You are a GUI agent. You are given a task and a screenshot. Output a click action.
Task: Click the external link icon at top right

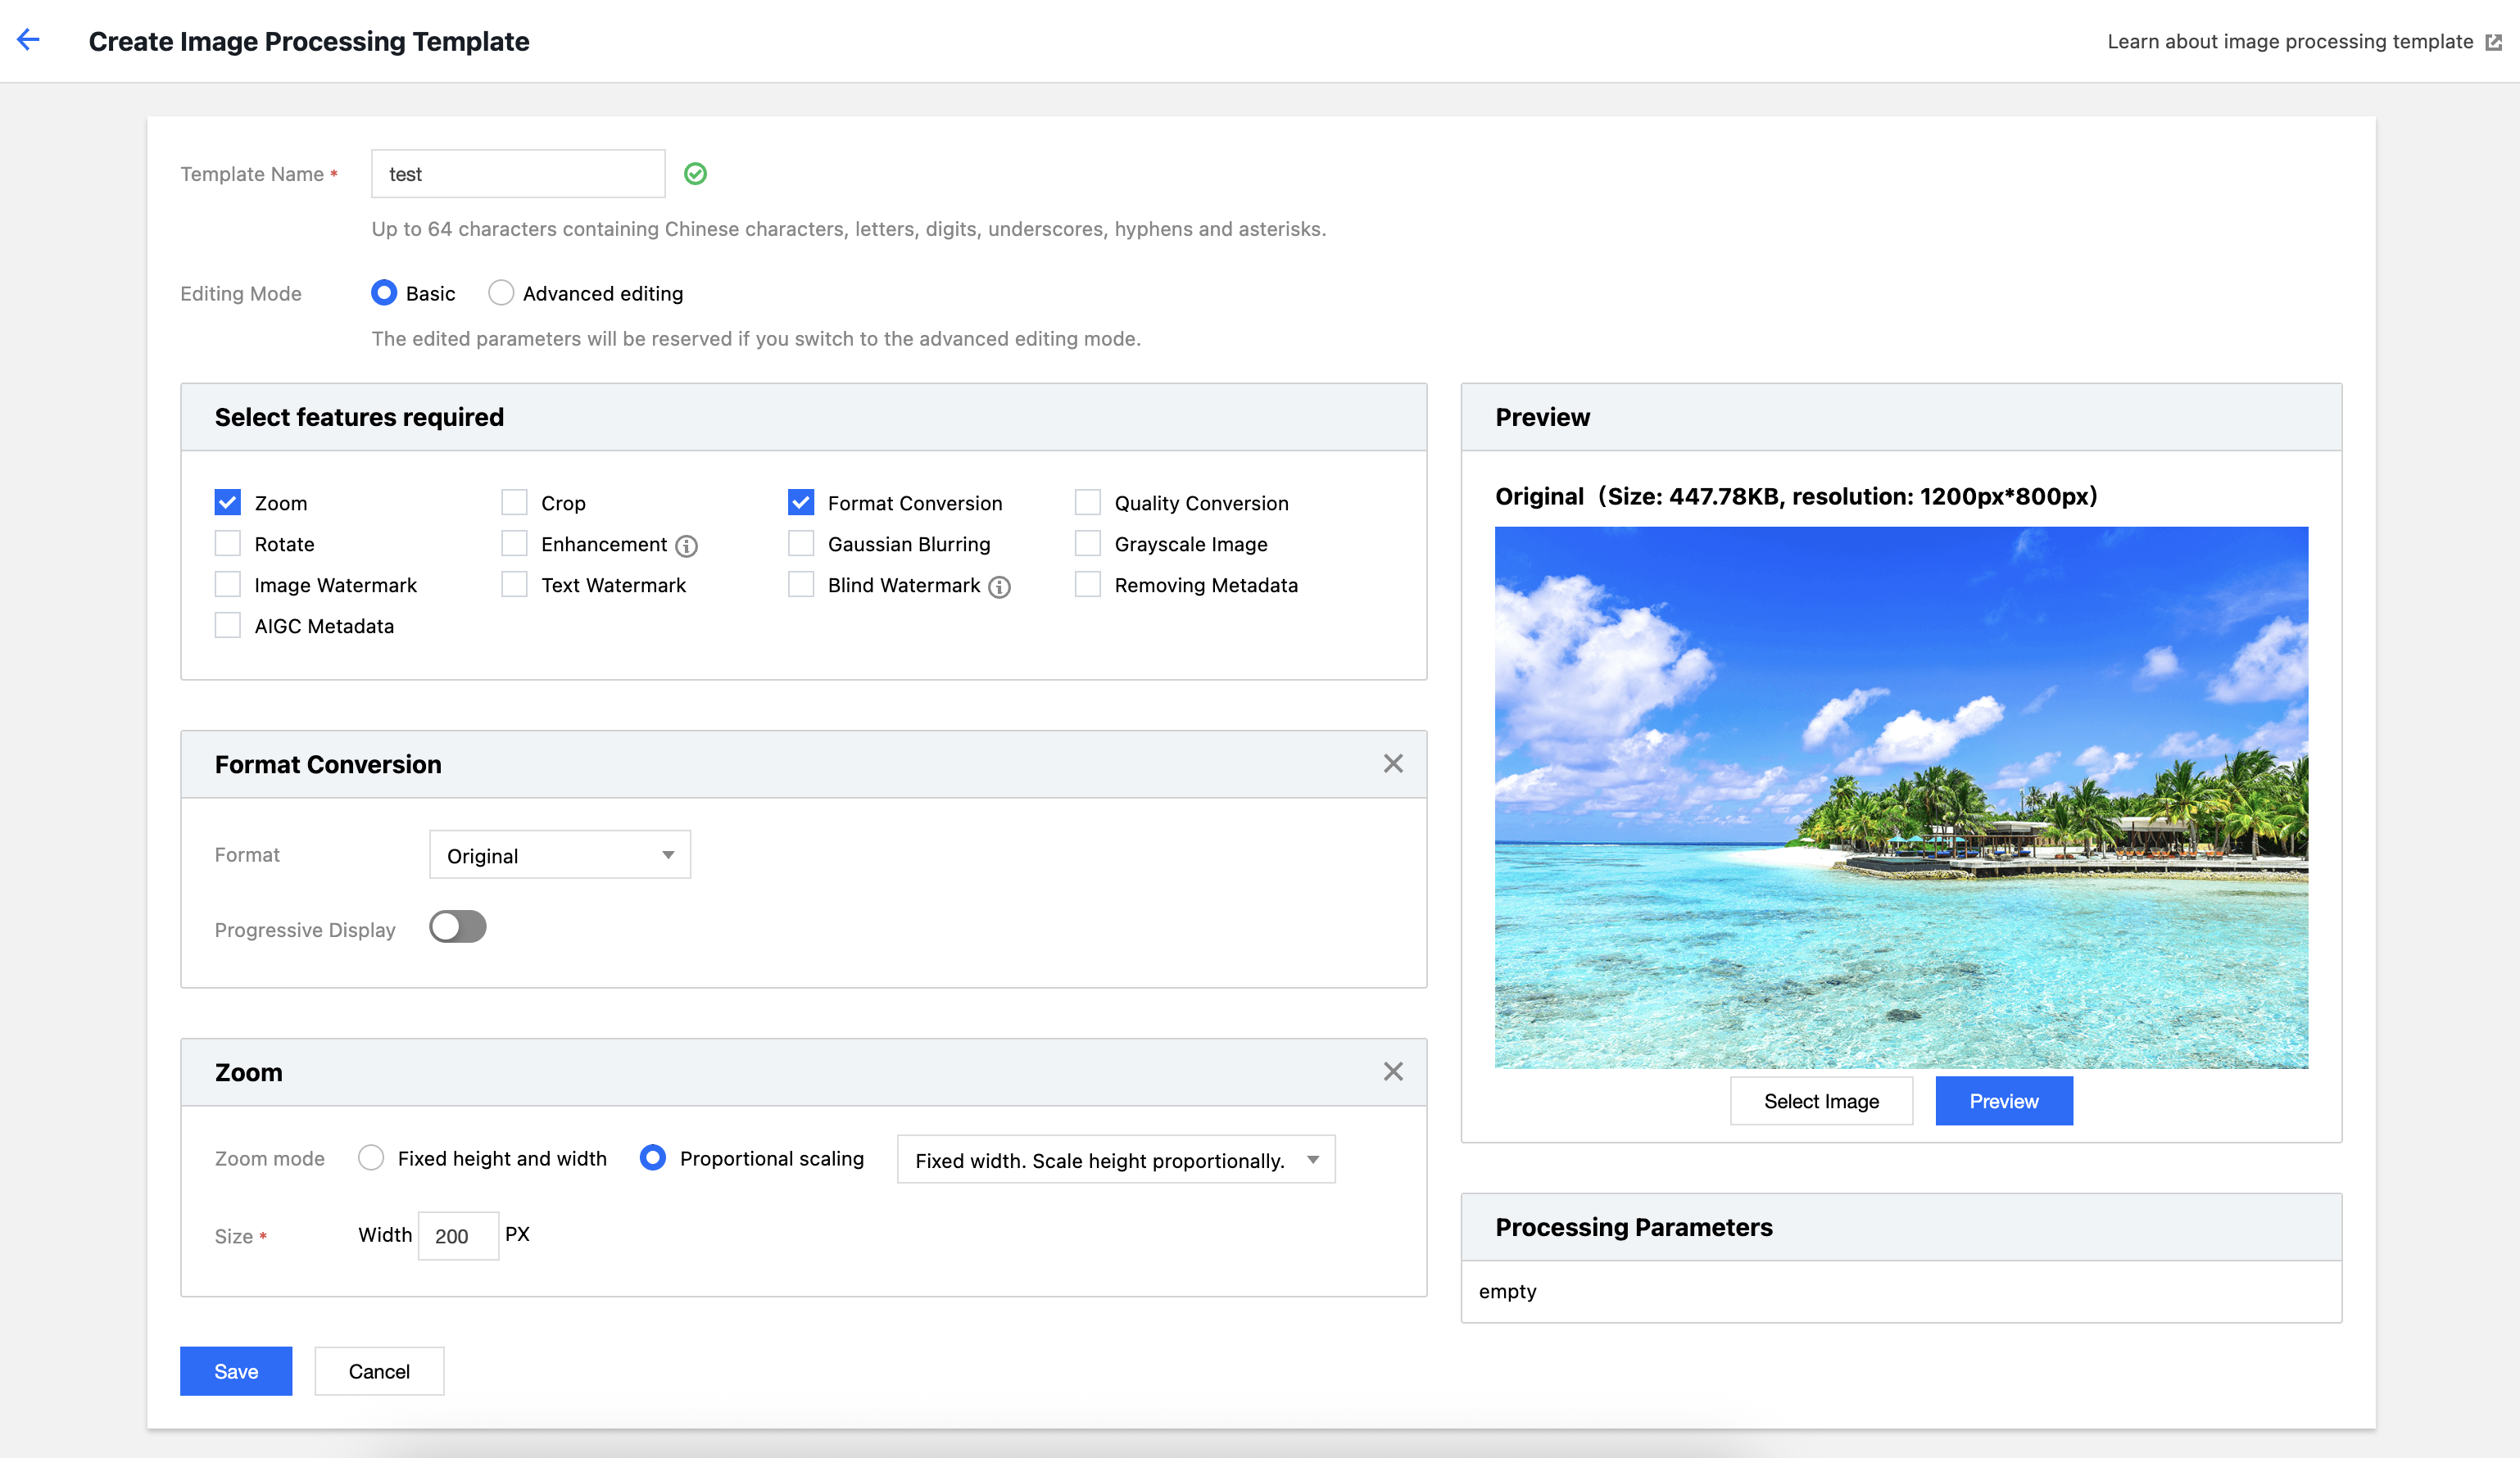[2493, 42]
